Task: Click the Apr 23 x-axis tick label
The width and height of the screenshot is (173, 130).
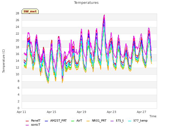Action: [111, 112]
